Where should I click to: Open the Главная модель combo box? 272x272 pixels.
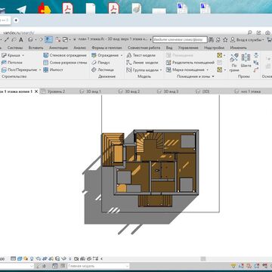tap(98, 266)
